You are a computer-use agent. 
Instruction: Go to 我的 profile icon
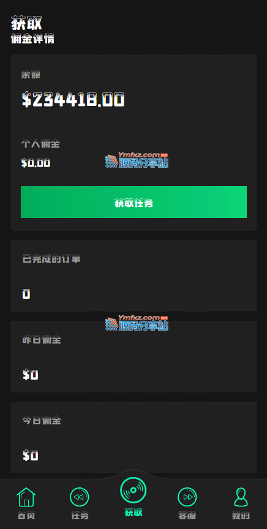click(x=241, y=497)
